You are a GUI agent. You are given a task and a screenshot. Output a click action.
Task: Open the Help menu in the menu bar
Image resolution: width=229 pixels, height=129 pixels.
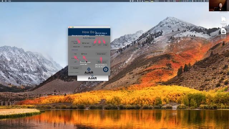click(10, 1)
